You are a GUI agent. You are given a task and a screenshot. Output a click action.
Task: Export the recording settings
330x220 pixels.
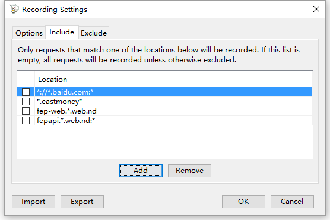pos(82,202)
